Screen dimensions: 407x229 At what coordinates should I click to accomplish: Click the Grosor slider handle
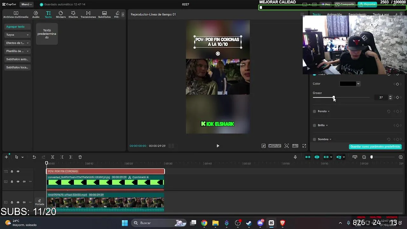(x=334, y=98)
